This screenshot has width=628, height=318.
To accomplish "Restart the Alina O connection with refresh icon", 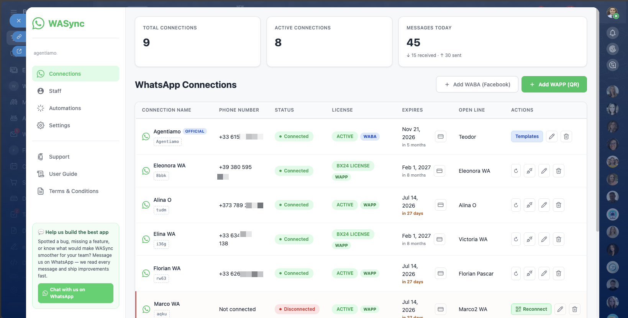I will click(x=516, y=205).
